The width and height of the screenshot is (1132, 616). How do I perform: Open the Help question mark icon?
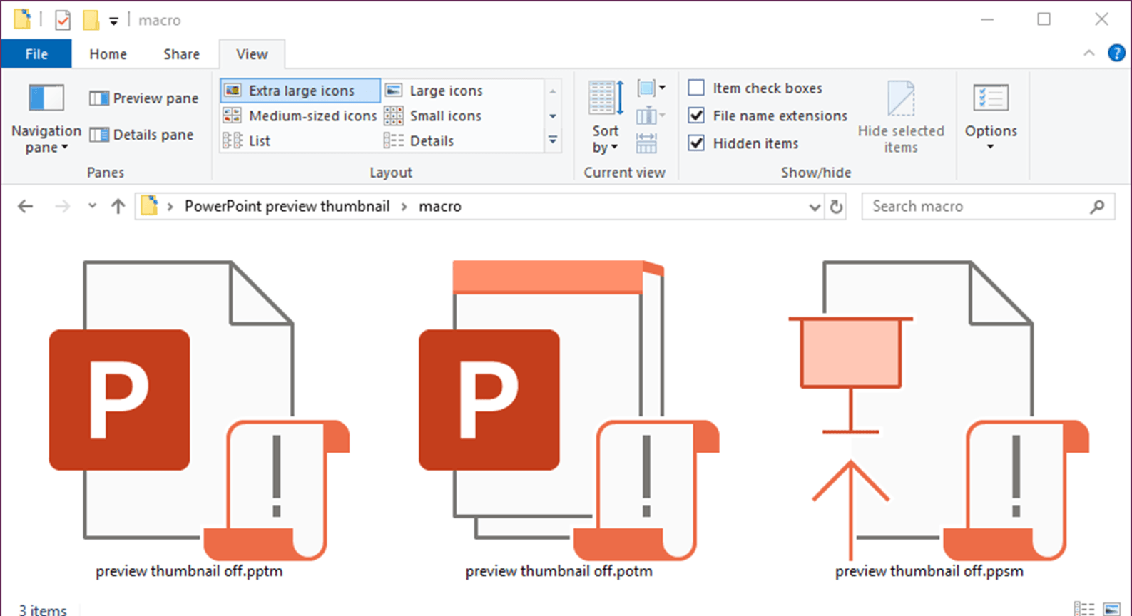pyautogui.click(x=1116, y=53)
